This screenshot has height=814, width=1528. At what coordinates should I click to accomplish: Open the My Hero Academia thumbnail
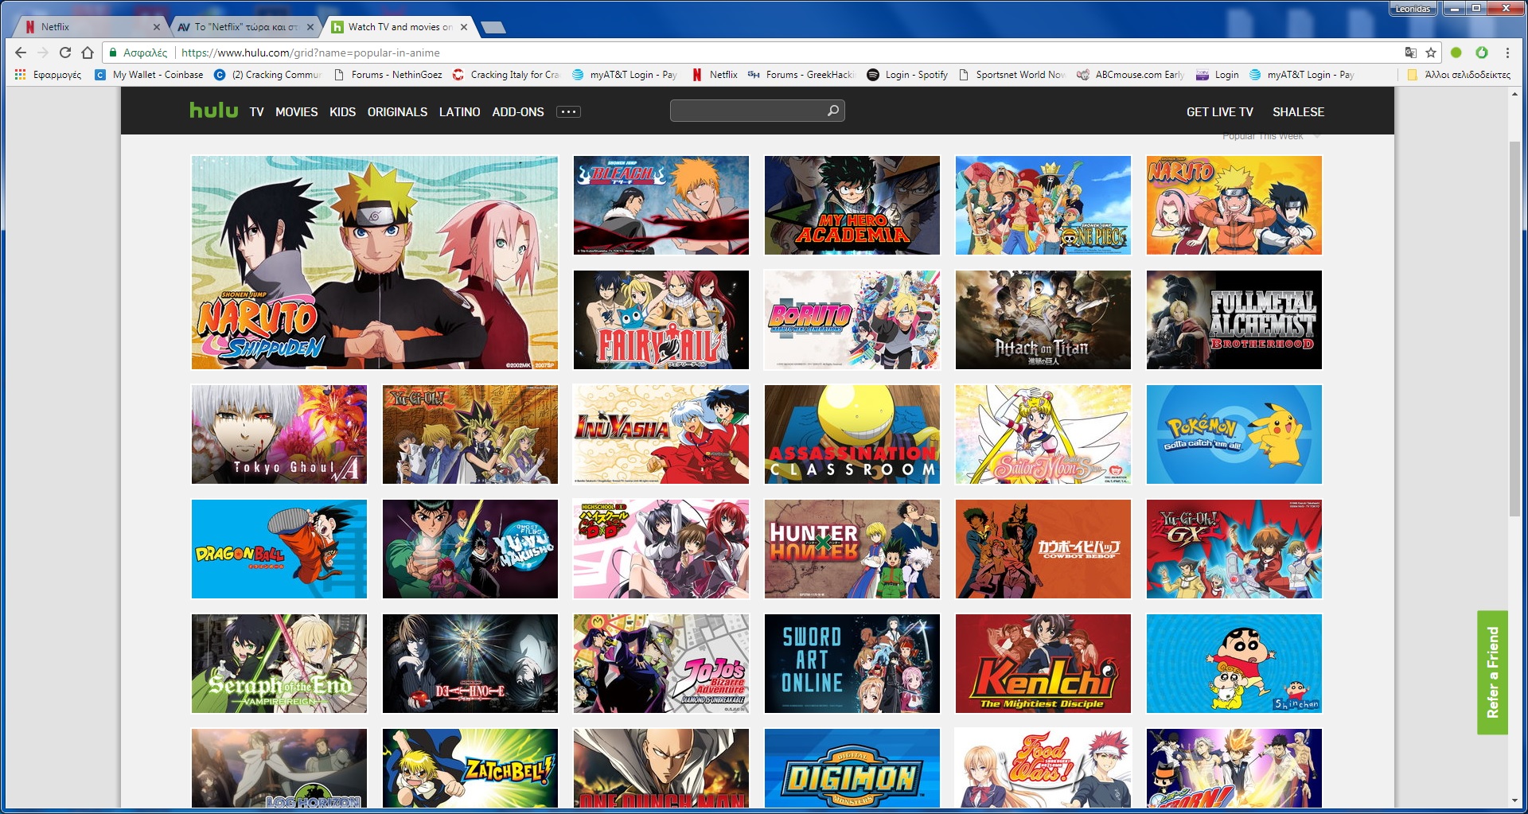click(852, 205)
